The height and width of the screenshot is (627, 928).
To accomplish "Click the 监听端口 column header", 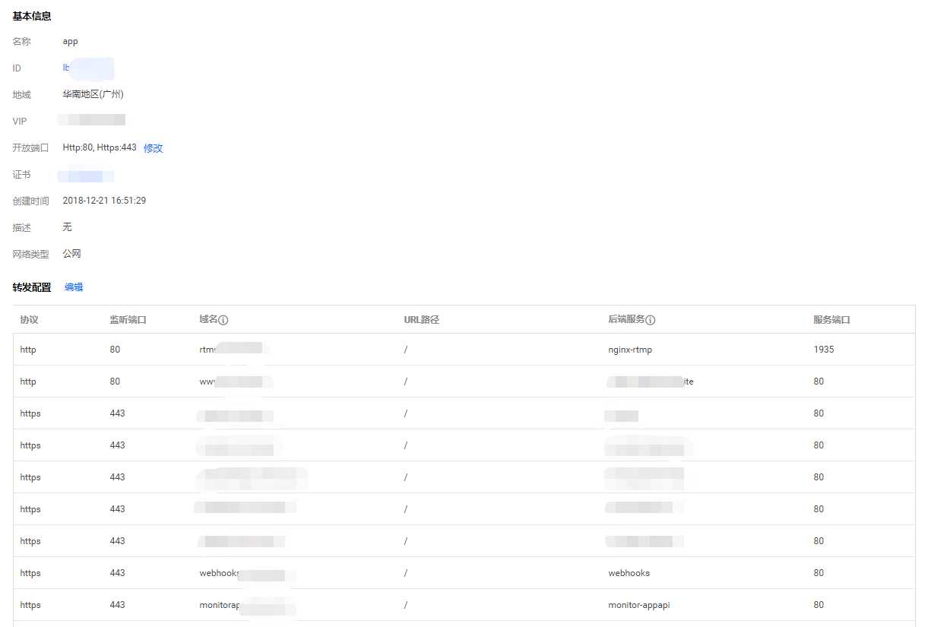I will 128,320.
